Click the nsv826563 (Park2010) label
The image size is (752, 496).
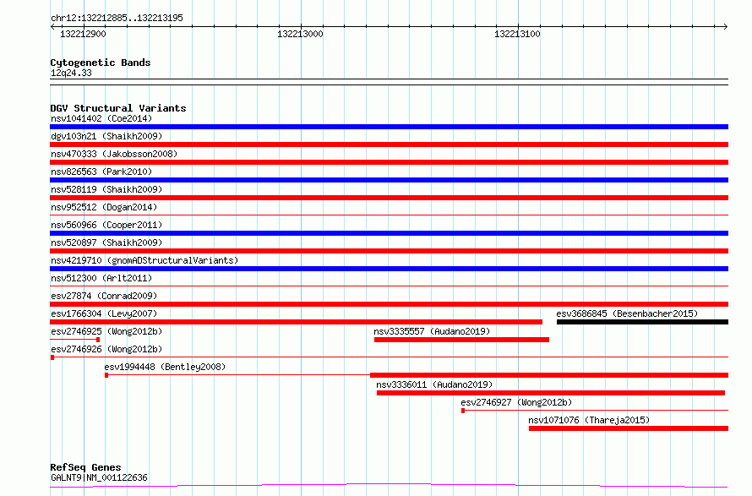click(x=101, y=172)
